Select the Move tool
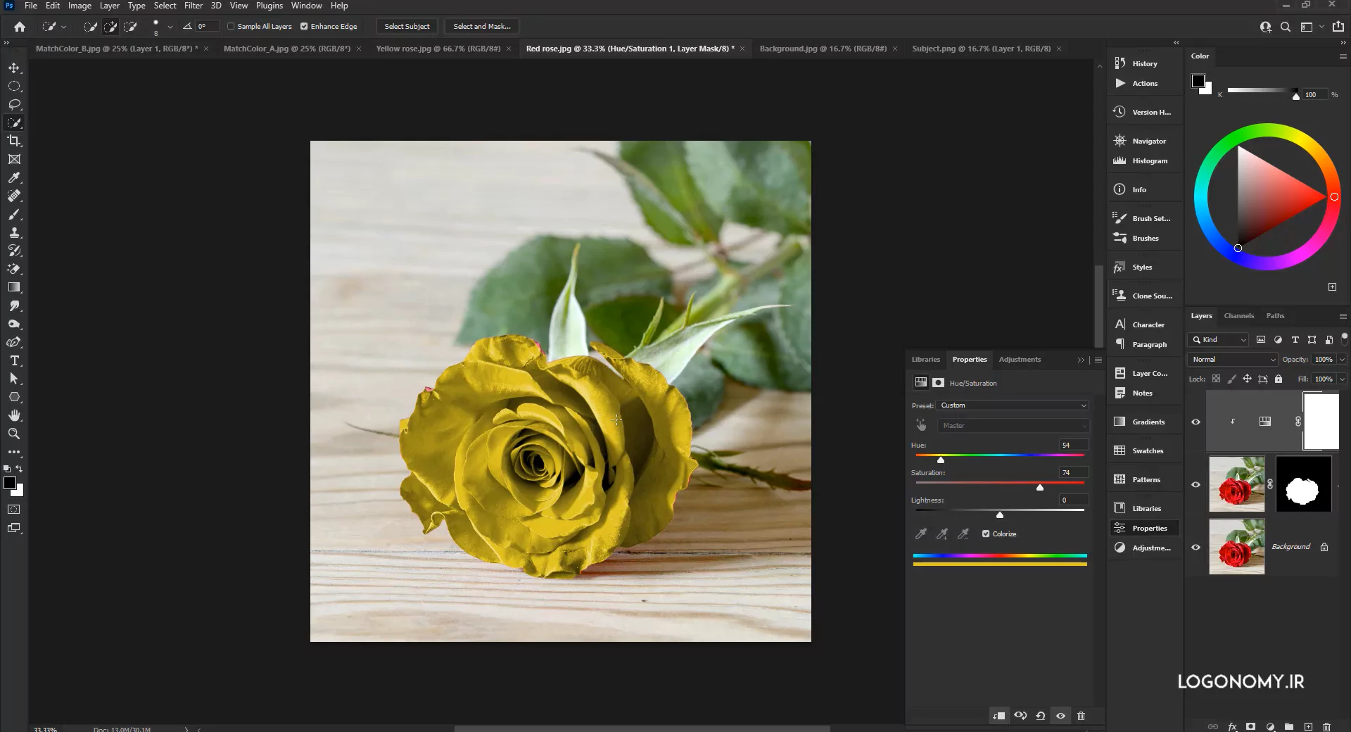This screenshot has width=1351, height=732. pos(14,68)
